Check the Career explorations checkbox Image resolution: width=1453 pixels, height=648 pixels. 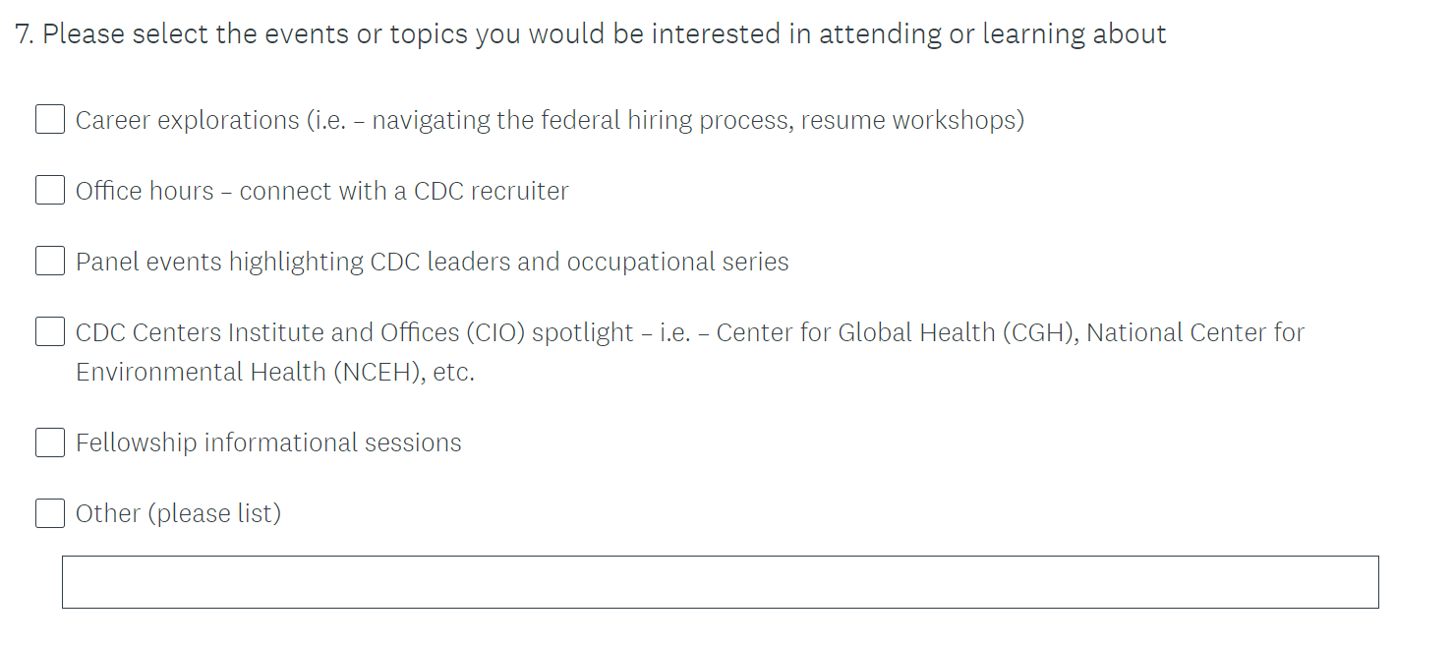[x=50, y=120]
